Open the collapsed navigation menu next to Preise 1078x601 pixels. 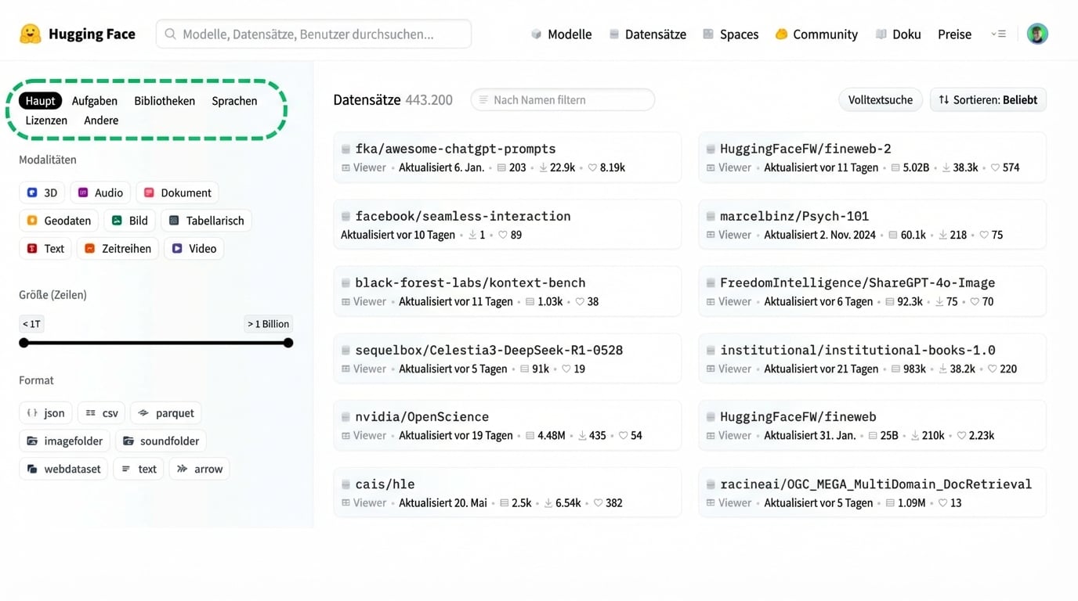(998, 34)
